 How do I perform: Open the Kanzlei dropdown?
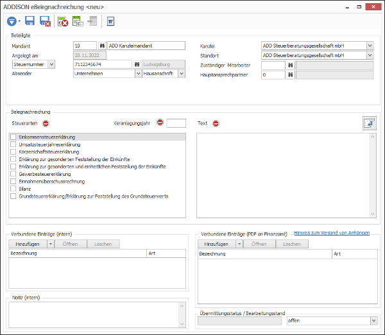(x=370, y=46)
